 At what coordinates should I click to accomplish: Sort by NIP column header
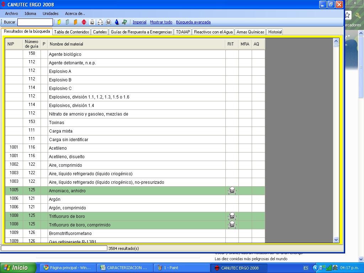click(14, 44)
